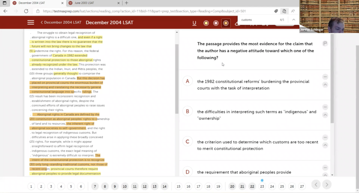The width and height of the screenshot is (359, 193).
Task: Select answer choice C
Action: (188, 142)
